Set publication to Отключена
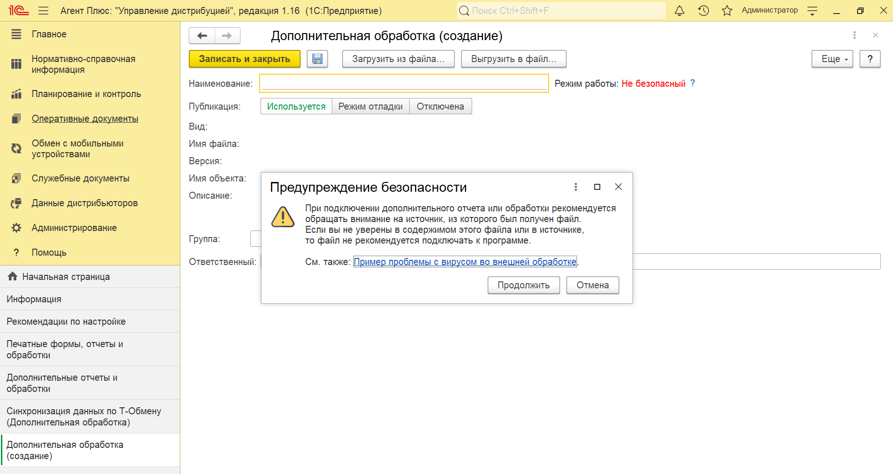The height and width of the screenshot is (474, 893). 440,106
